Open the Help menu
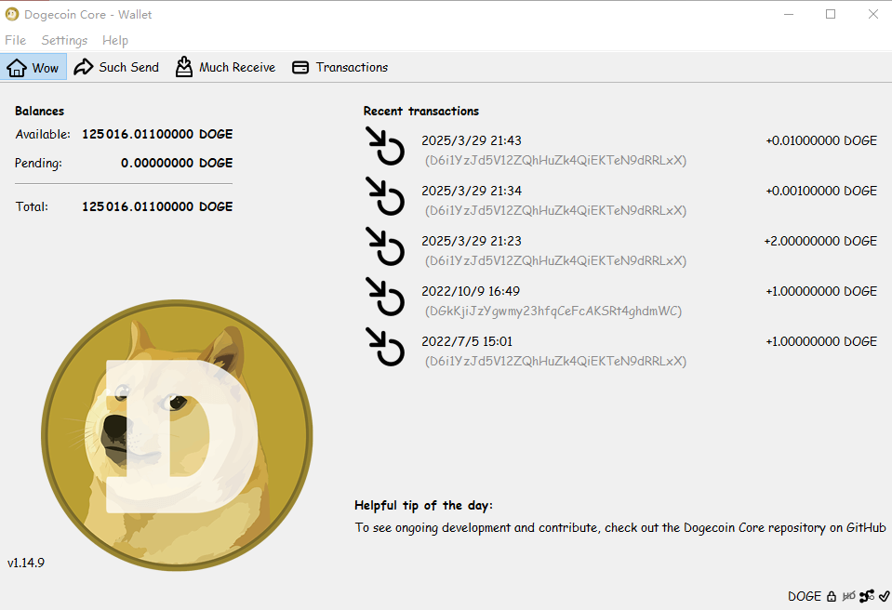 coord(115,40)
